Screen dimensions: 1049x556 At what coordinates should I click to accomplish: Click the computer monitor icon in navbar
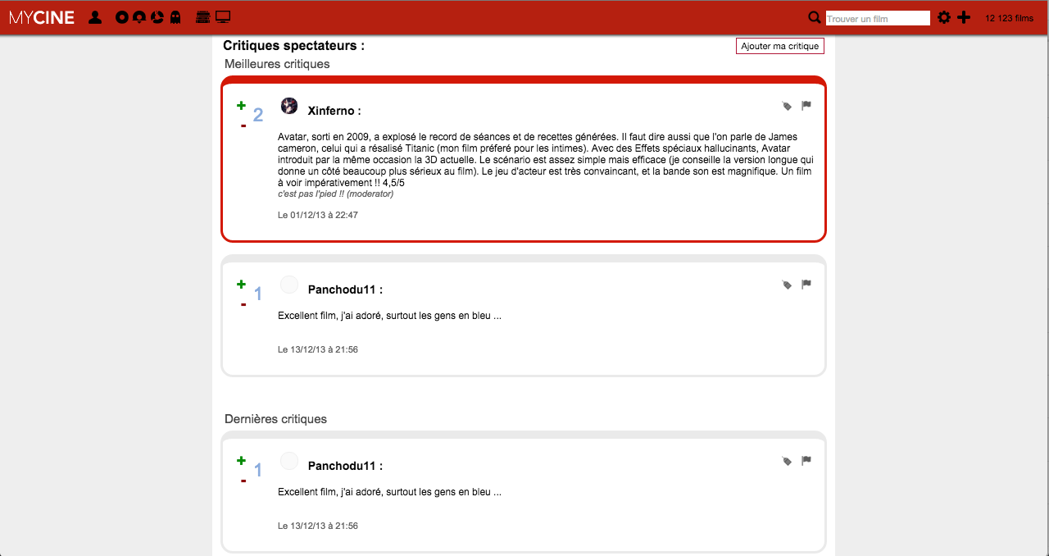point(223,17)
